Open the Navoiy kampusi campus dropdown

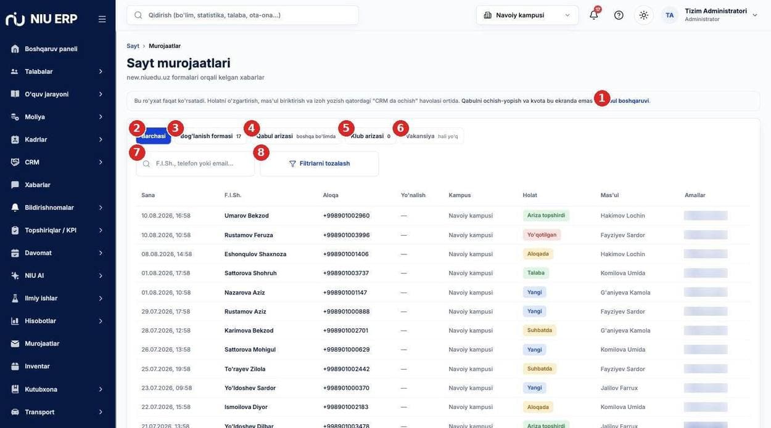[527, 15]
